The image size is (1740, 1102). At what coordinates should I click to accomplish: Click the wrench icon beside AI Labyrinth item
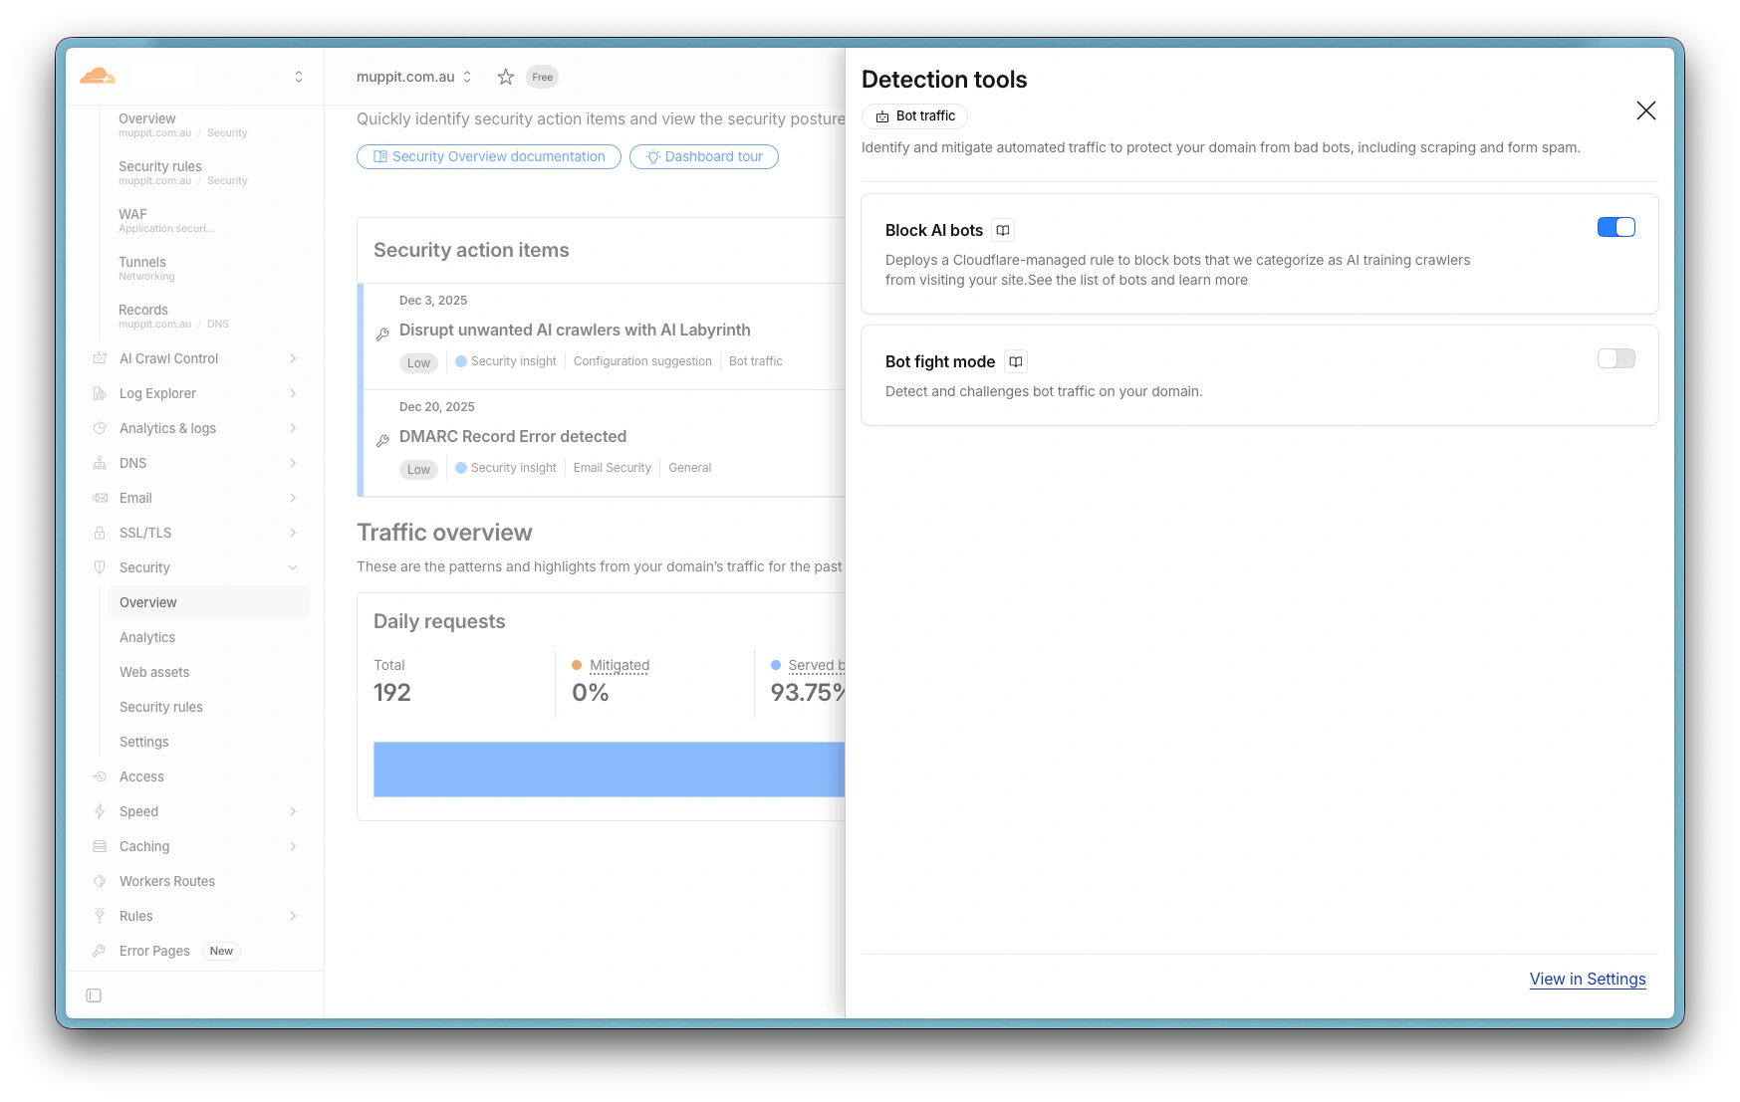(x=382, y=334)
